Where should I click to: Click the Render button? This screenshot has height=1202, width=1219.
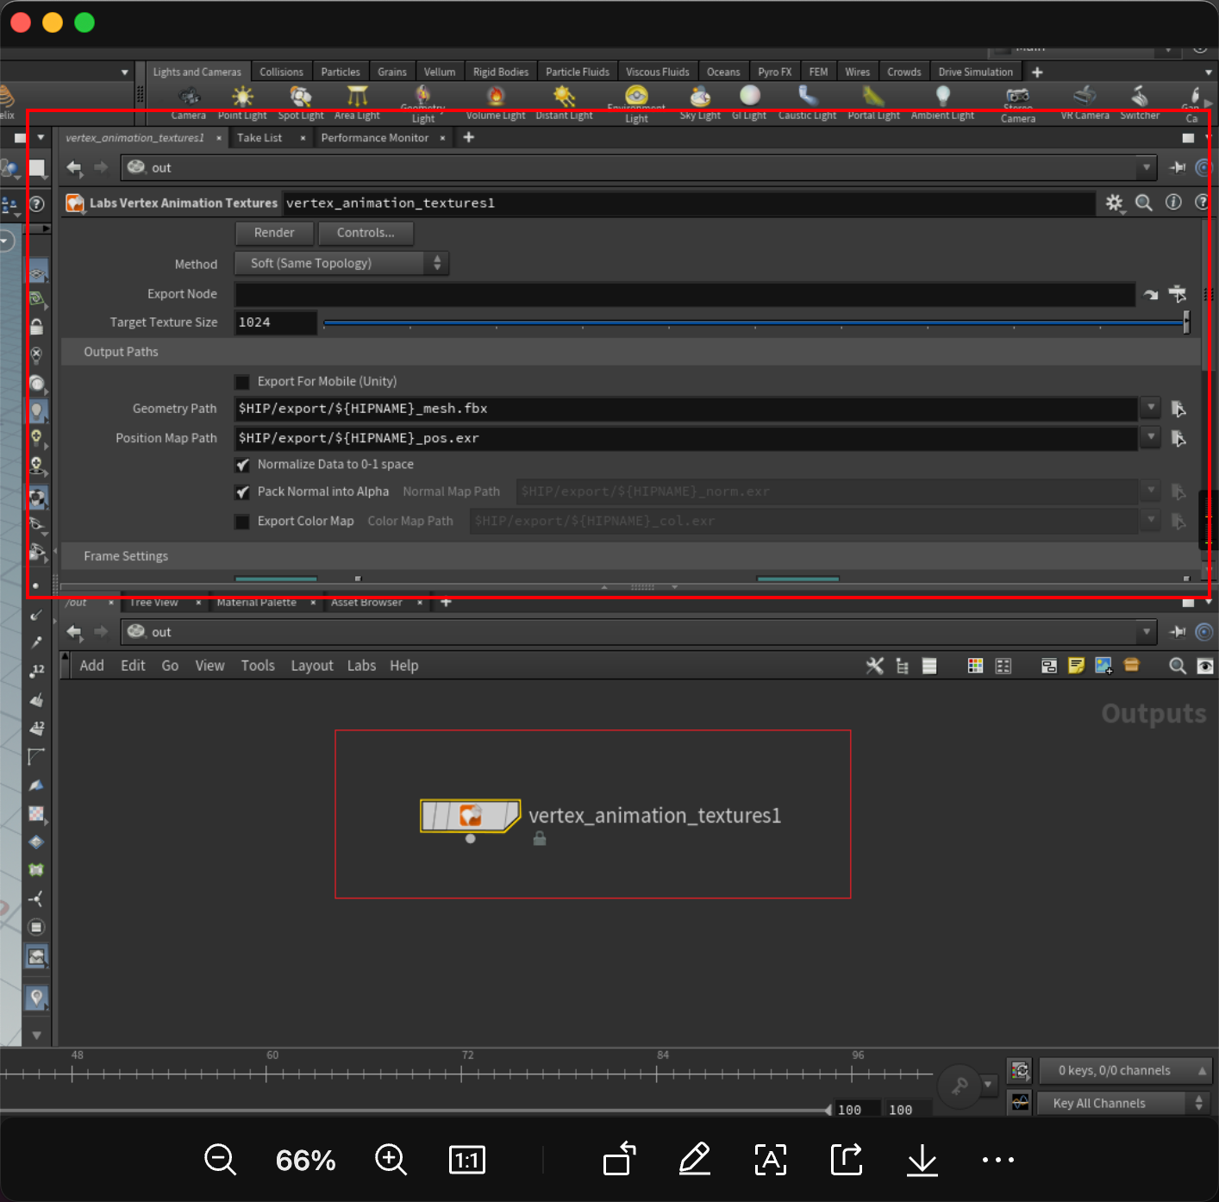274,233
